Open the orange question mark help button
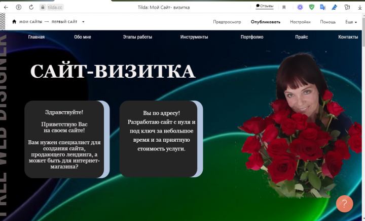 tap(345, 204)
